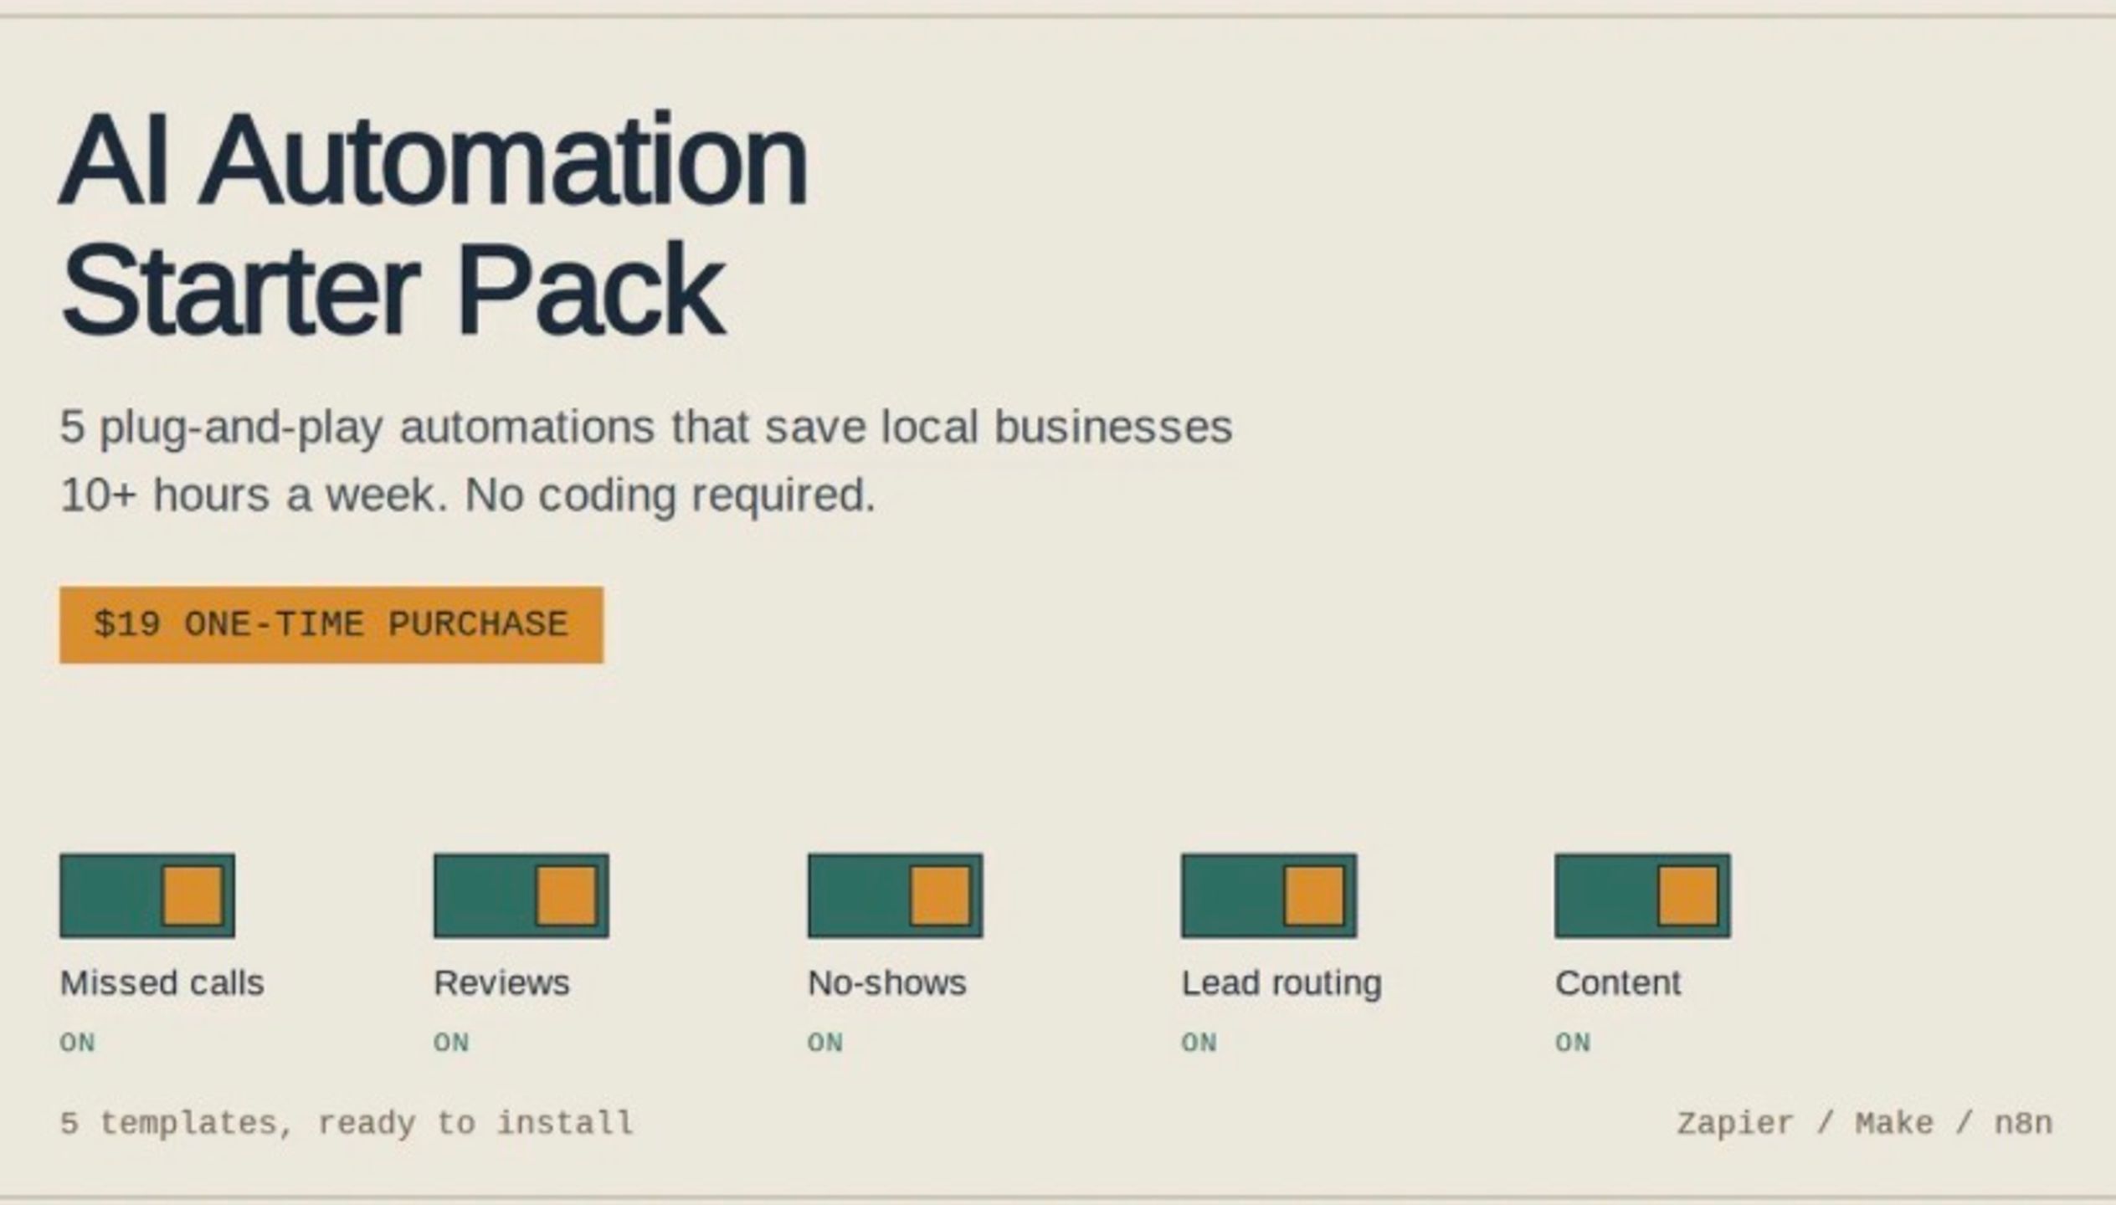Click the ON status under No-shows
Viewport: 2116px width, 1205px height.
pyautogui.click(x=826, y=1043)
